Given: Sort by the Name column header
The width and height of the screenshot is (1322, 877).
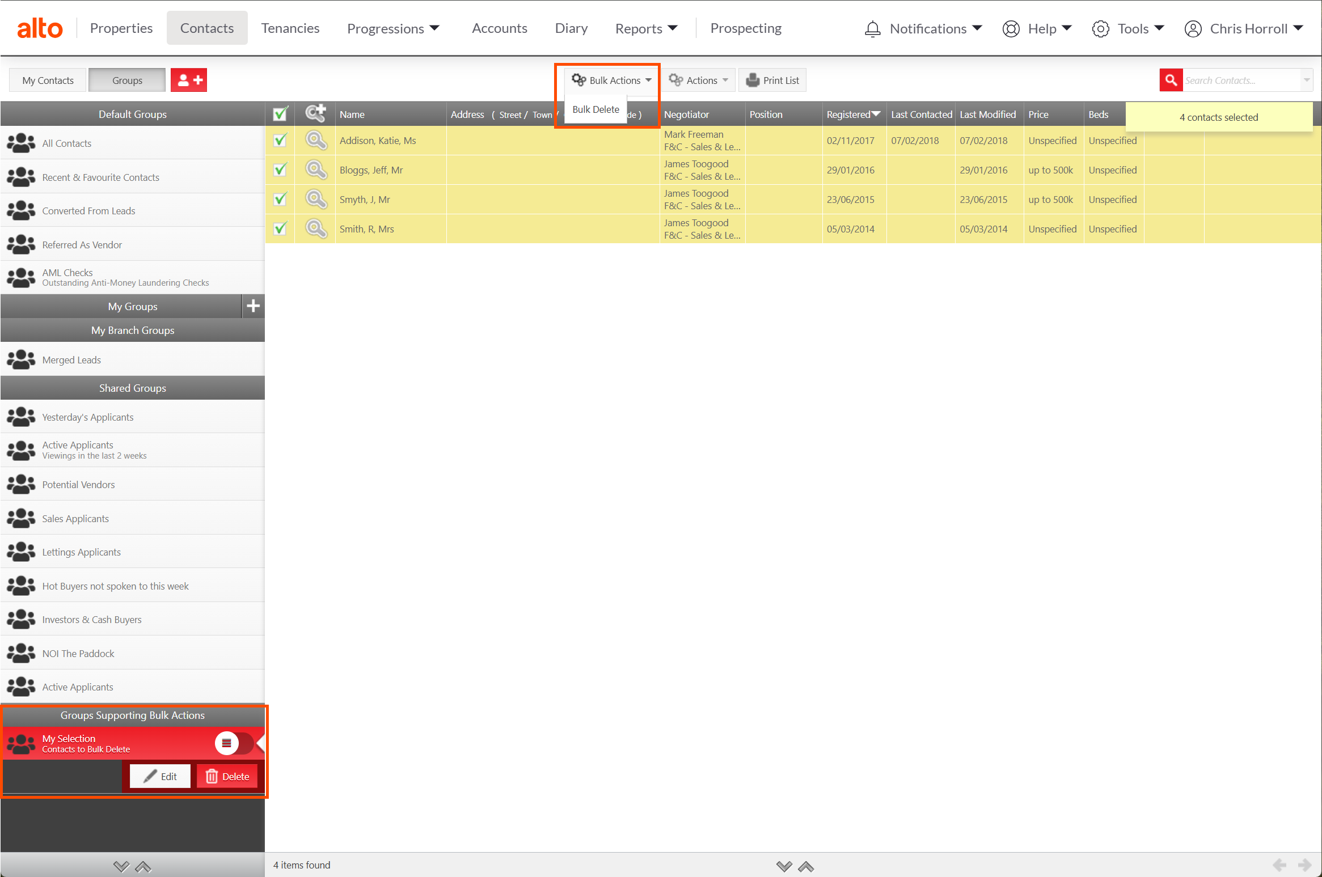Looking at the screenshot, I should [391, 114].
